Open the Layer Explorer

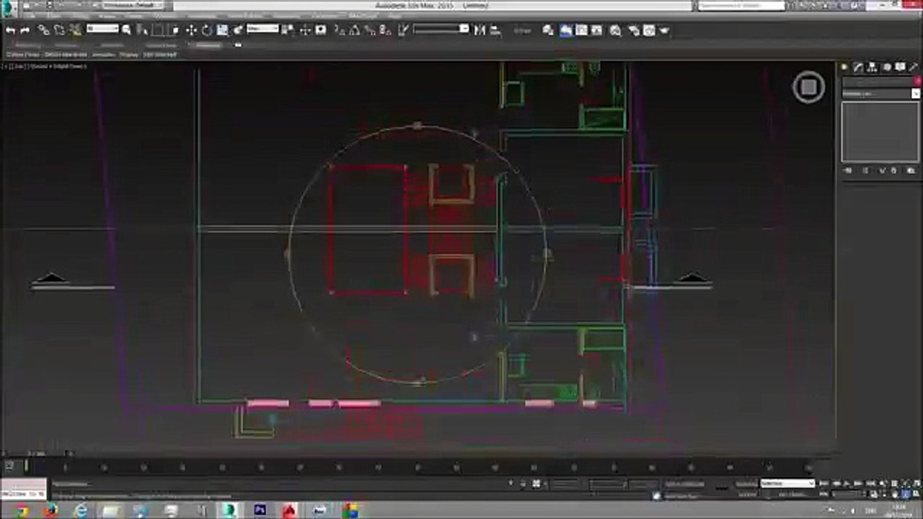(548, 30)
